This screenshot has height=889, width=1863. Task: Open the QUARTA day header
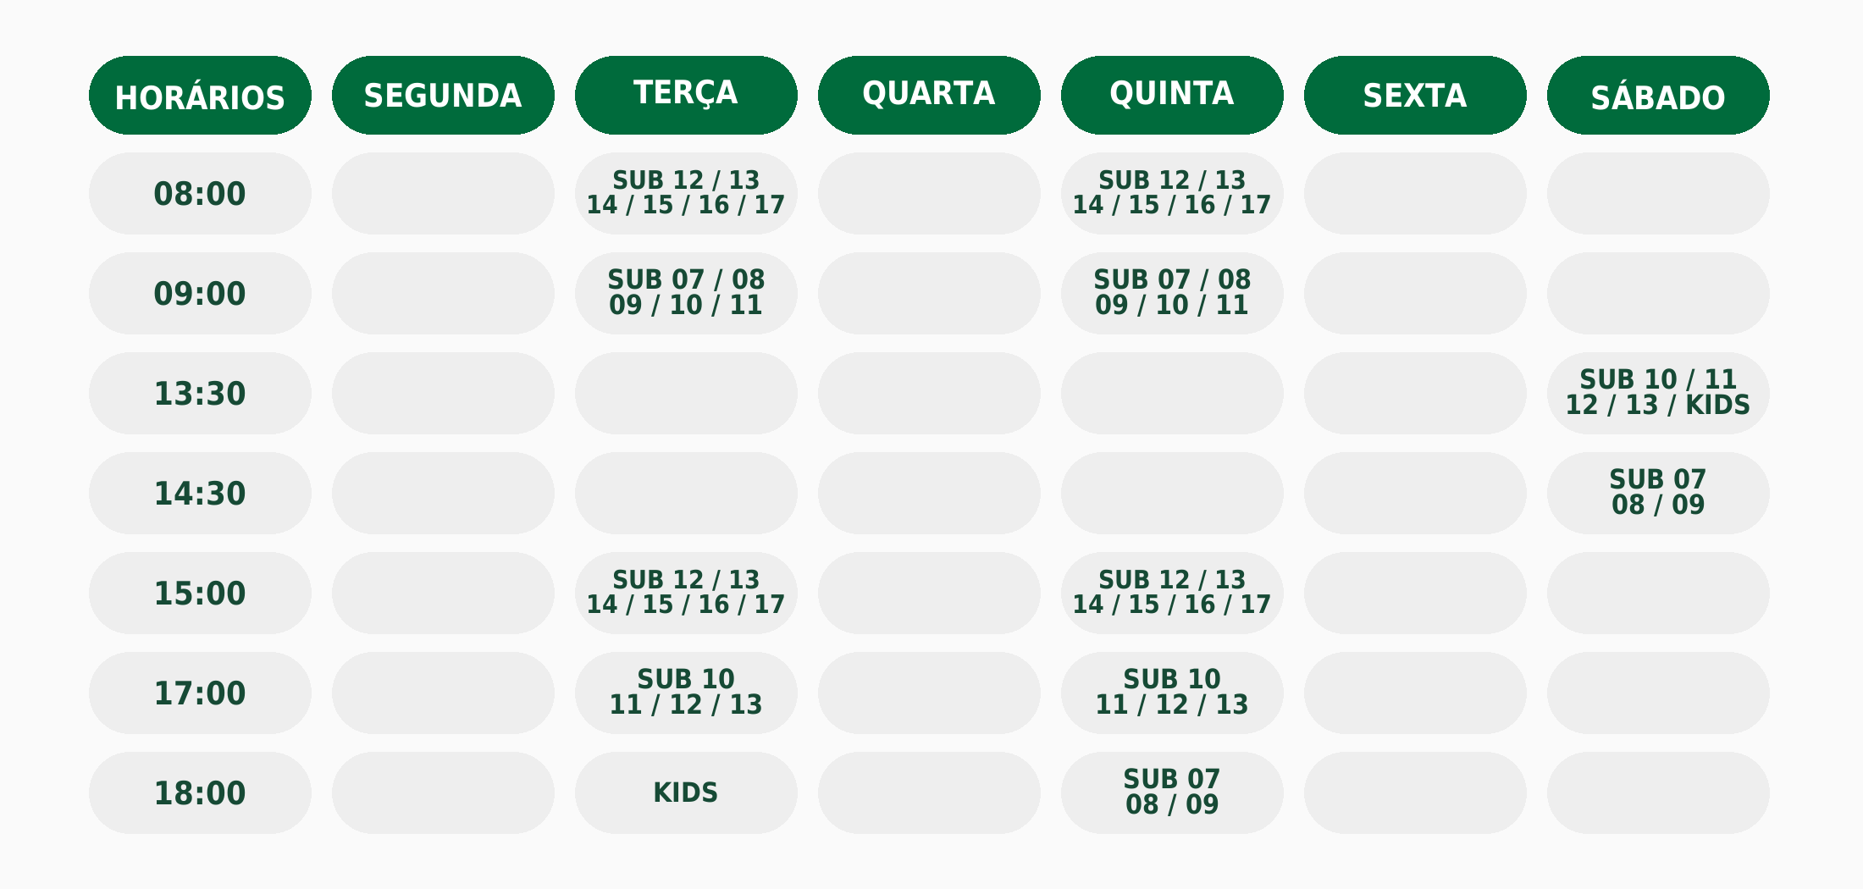click(929, 96)
